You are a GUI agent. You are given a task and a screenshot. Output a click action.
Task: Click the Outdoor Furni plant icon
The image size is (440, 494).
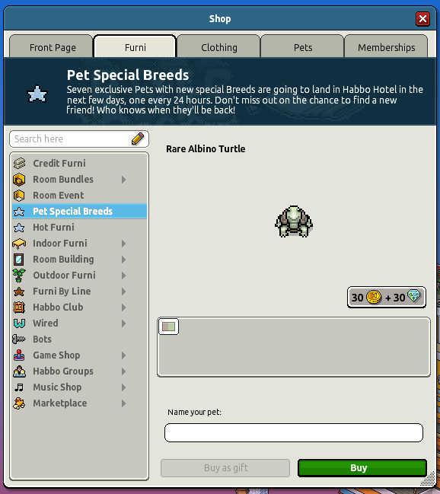pyautogui.click(x=19, y=276)
